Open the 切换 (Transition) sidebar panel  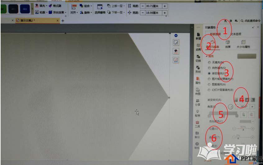tap(198, 58)
